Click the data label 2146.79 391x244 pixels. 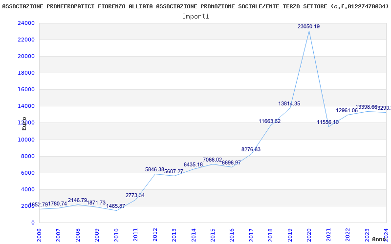pyautogui.click(x=78, y=200)
